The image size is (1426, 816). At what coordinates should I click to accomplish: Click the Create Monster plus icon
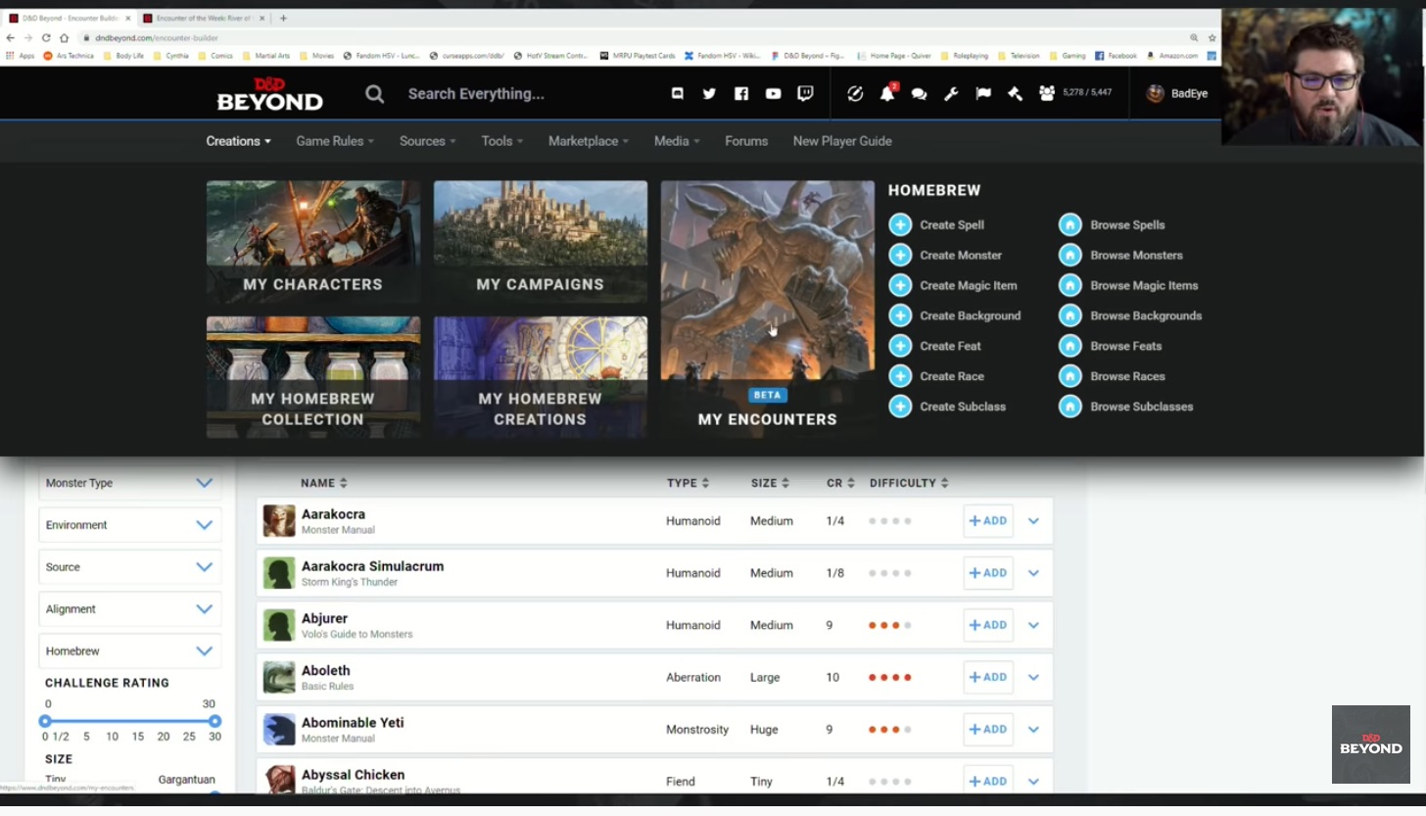coord(900,255)
